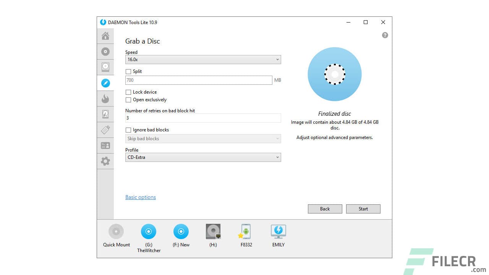Click the Quick Mount disc icon
This screenshot has height=275, width=489.
point(116,232)
